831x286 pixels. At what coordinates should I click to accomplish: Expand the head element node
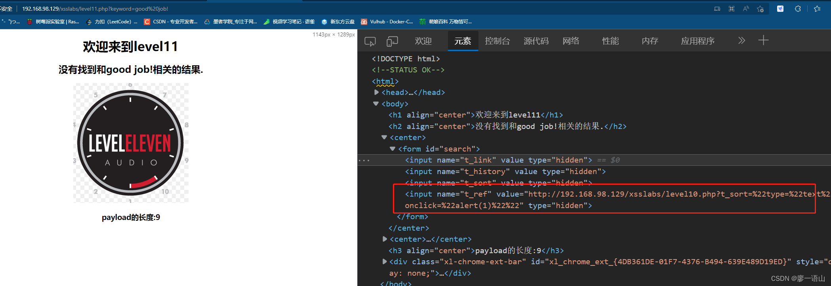[x=376, y=92]
